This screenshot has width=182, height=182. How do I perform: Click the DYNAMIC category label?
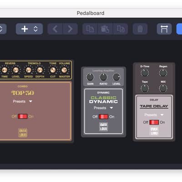click(x=103, y=93)
